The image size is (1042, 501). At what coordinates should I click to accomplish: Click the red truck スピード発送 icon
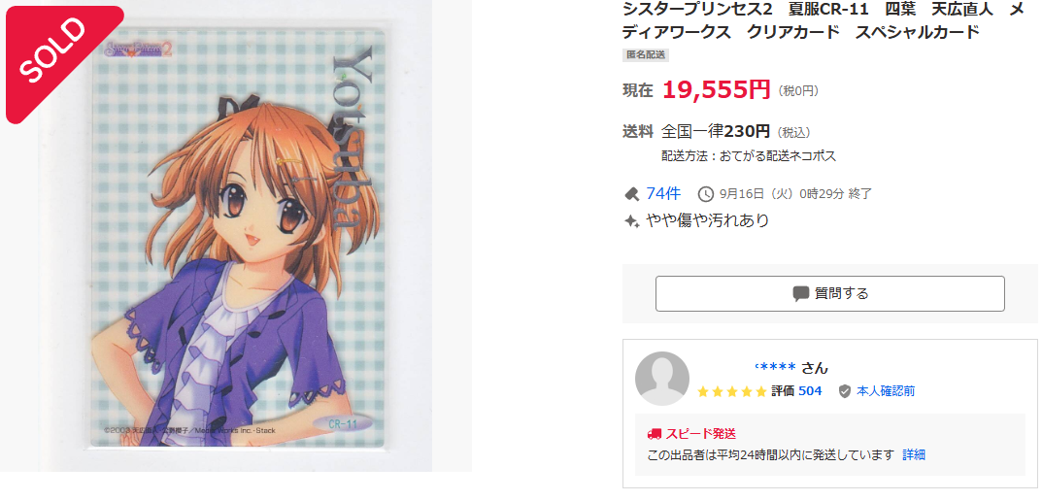coord(654,434)
